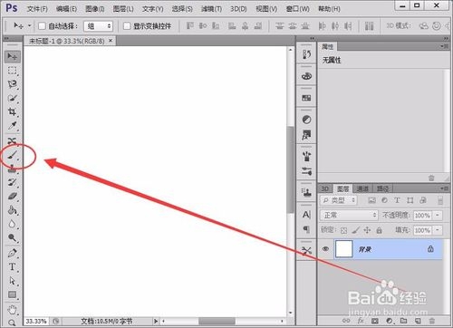Switch to the 路径 tab
Screen dimensions: 453x328
click(382, 188)
